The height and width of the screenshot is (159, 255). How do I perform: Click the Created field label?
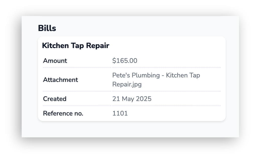[55, 99]
